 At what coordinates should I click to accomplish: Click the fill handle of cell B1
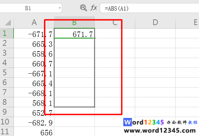coord(95,38)
